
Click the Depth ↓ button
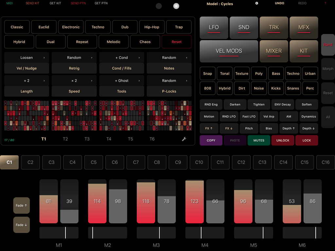coord(309,128)
